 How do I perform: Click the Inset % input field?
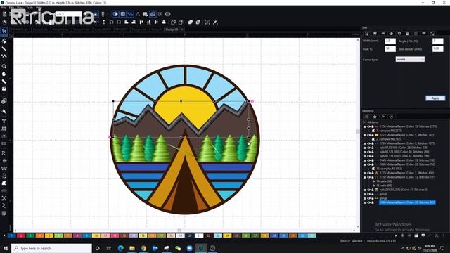click(390, 48)
